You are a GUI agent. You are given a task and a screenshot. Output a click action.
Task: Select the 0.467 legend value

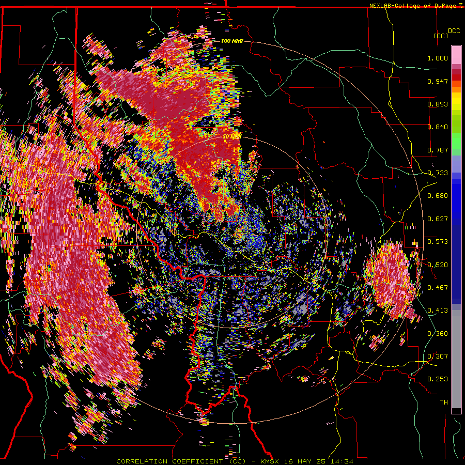[x=438, y=288]
